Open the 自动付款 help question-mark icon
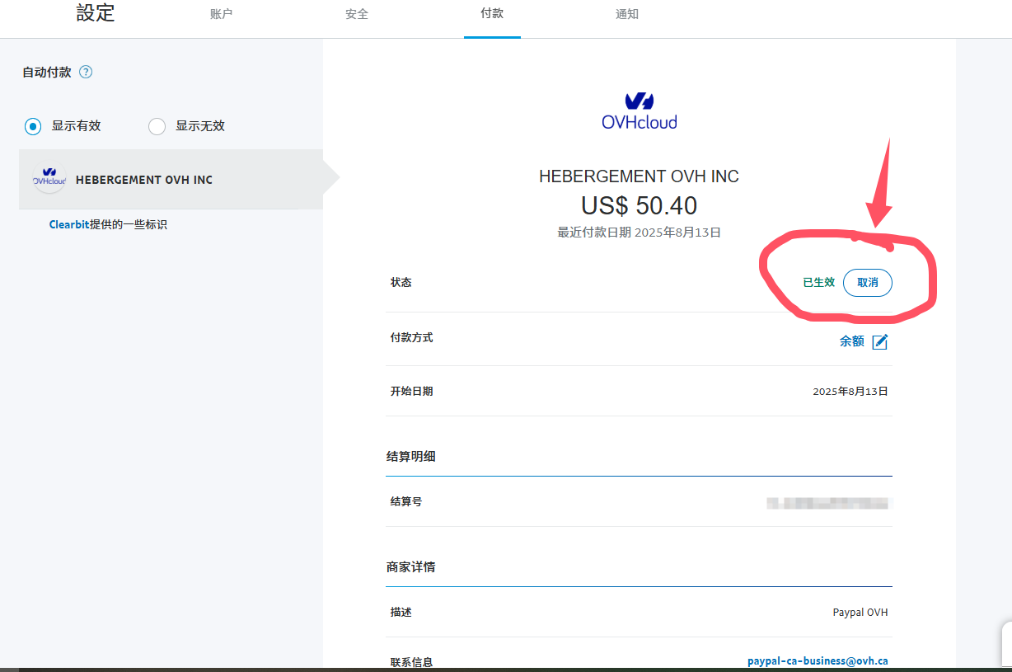This screenshot has width=1012, height=672. click(86, 72)
